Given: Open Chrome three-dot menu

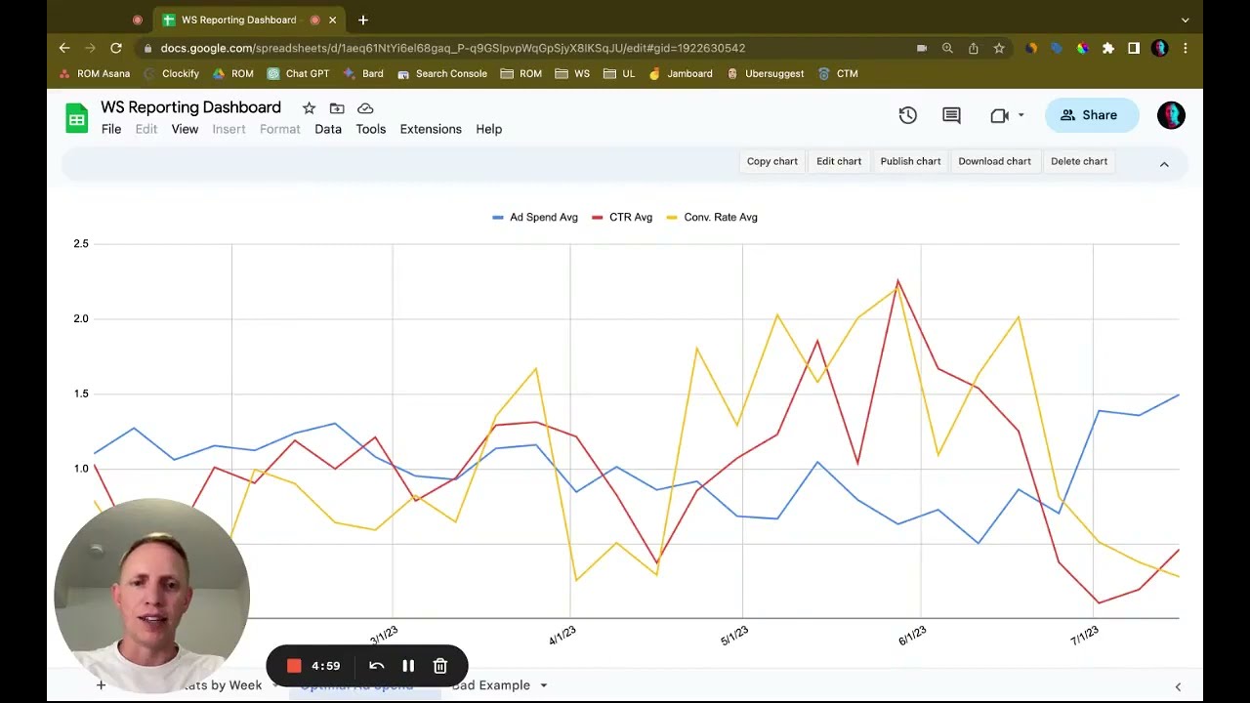Looking at the screenshot, I should tap(1186, 48).
